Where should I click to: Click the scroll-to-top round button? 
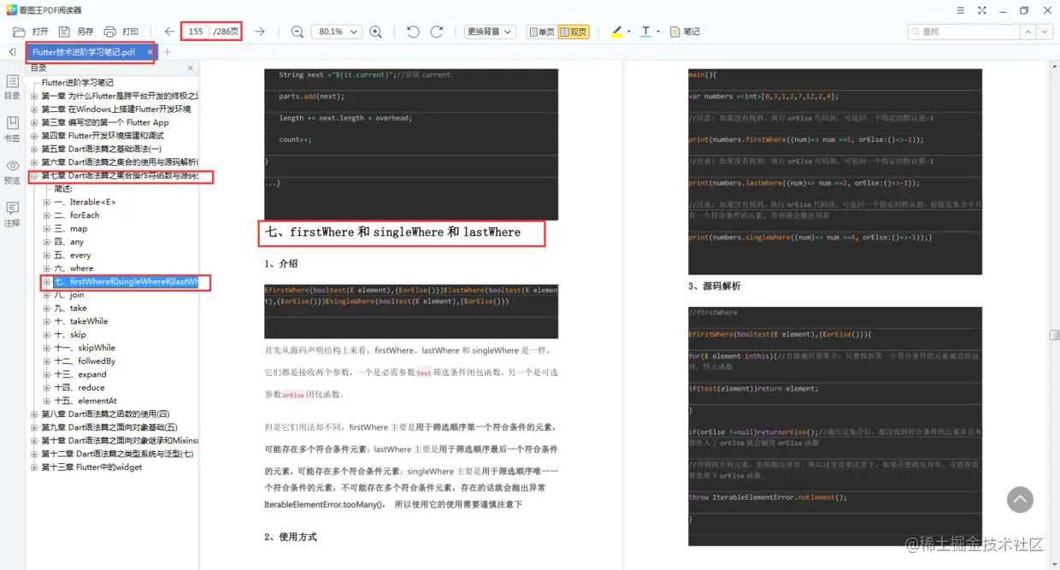1020,500
